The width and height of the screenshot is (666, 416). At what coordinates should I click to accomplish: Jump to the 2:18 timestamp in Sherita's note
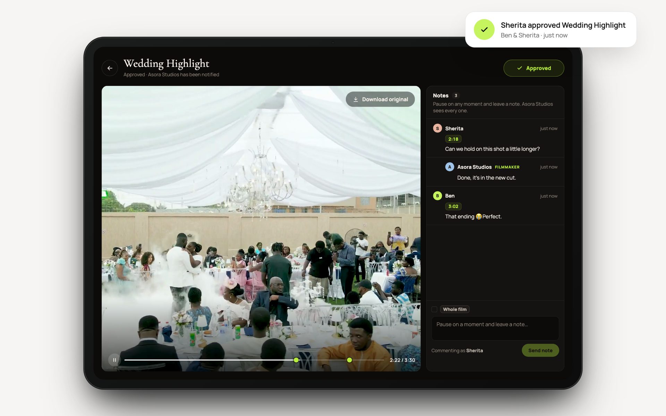(x=453, y=139)
